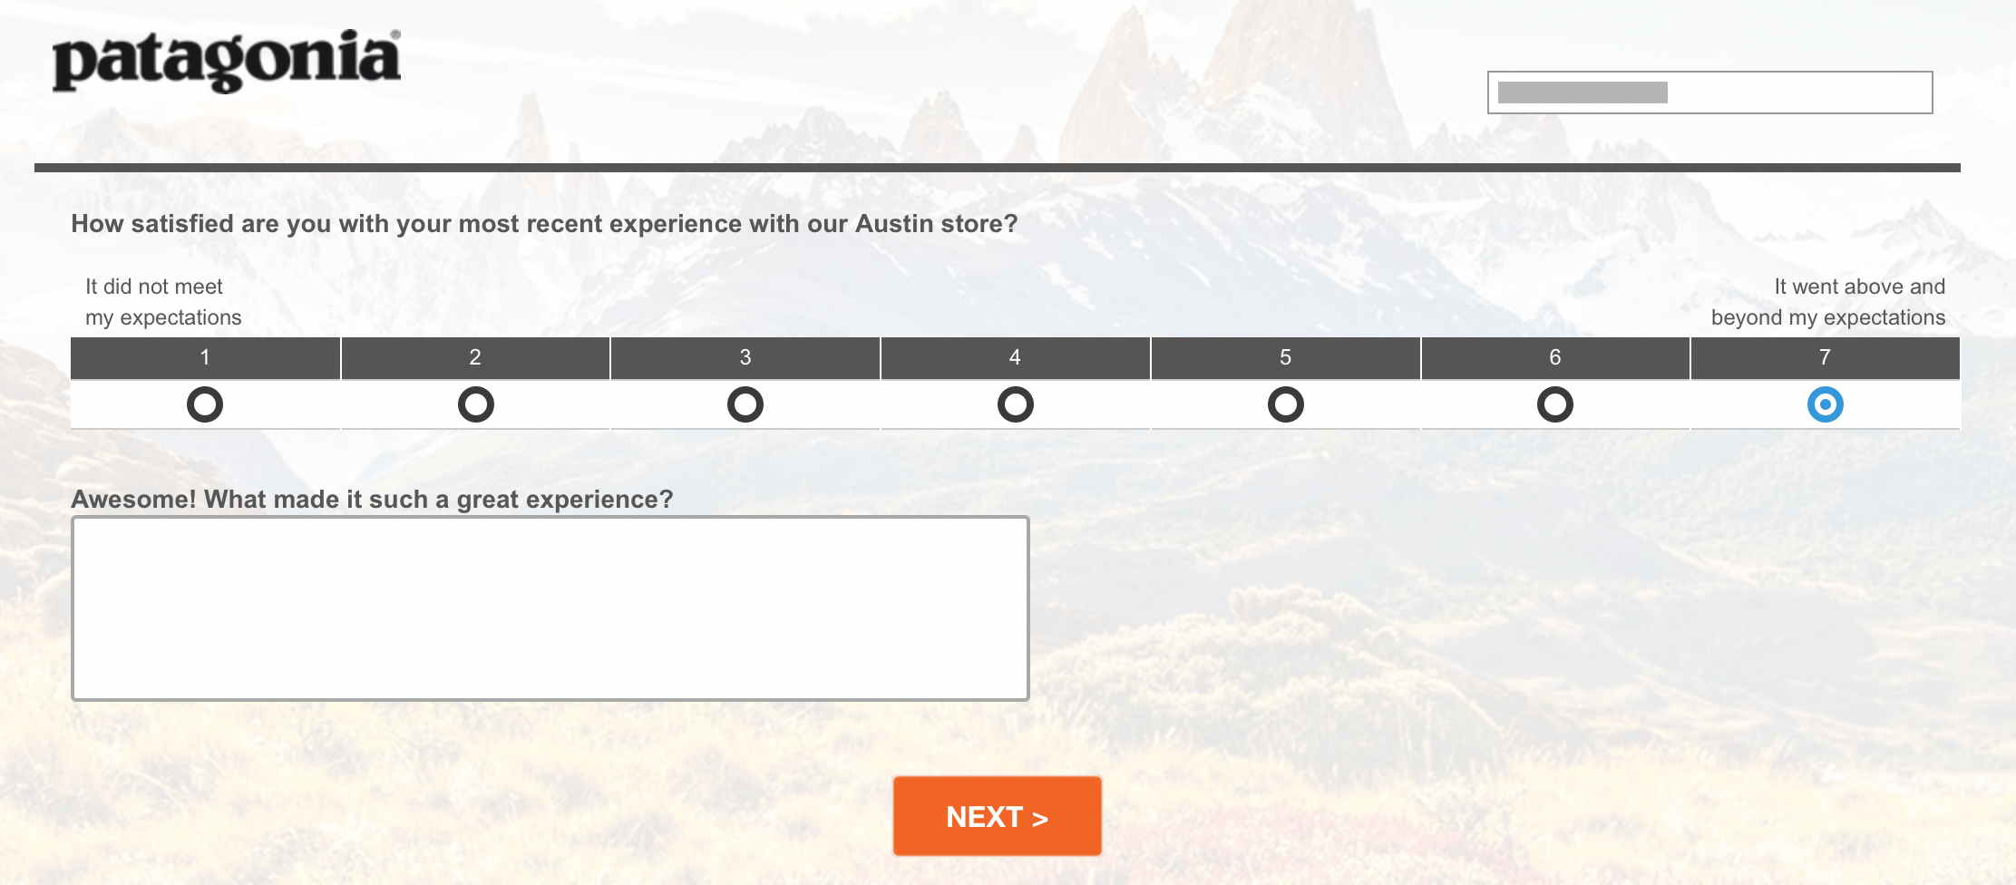Image resolution: width=2016 pixels, height=885 pixels.
Task: Focus the great experience comment text box
Action: point(550,608)
